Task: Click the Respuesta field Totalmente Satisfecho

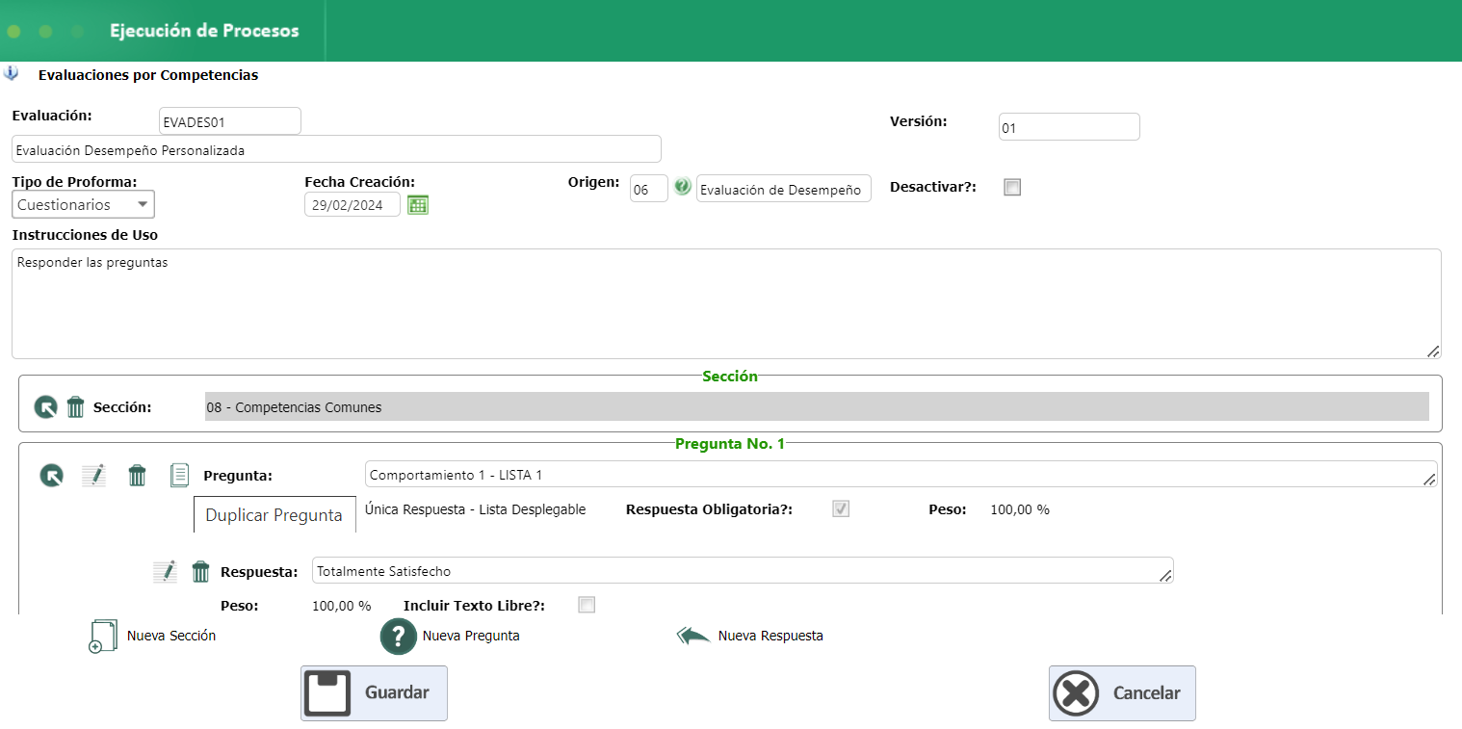Action: pos(744,571)
